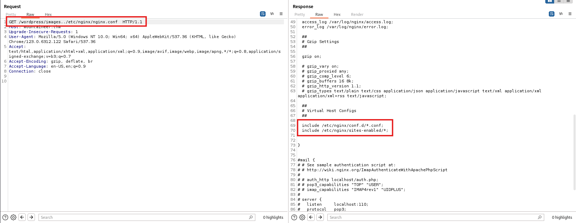Show non-printable \n characters in Response panel
The width and height of the screenshot is (576, 223).
[561, 14]
